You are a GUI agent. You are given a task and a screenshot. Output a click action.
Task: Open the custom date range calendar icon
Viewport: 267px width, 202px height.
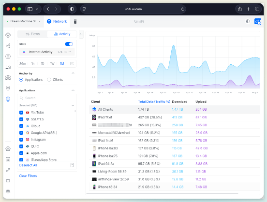pos(72,64)
